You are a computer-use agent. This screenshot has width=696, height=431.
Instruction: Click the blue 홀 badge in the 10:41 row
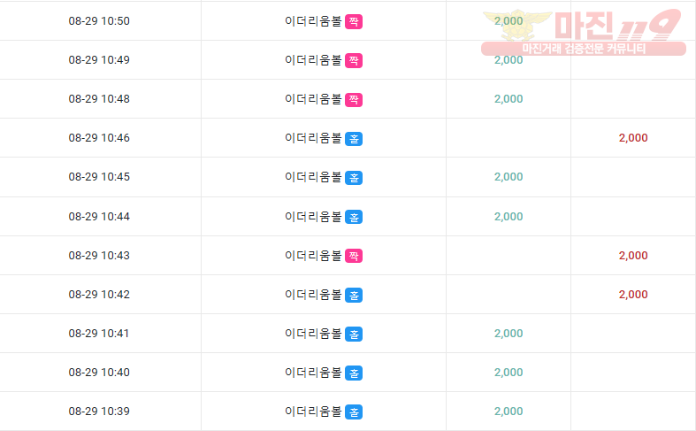click(354, 335)
